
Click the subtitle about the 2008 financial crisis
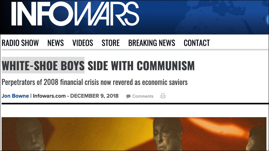click(x=94, y=82)
